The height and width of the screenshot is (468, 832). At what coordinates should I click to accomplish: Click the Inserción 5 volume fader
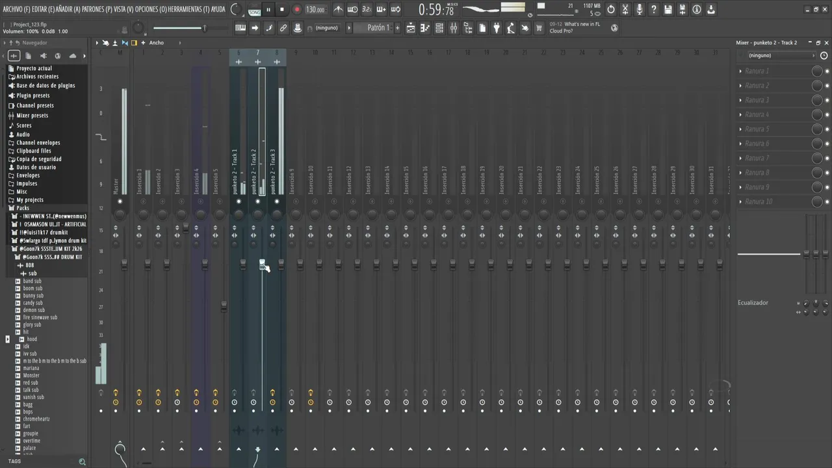click(x=224, y=305)
